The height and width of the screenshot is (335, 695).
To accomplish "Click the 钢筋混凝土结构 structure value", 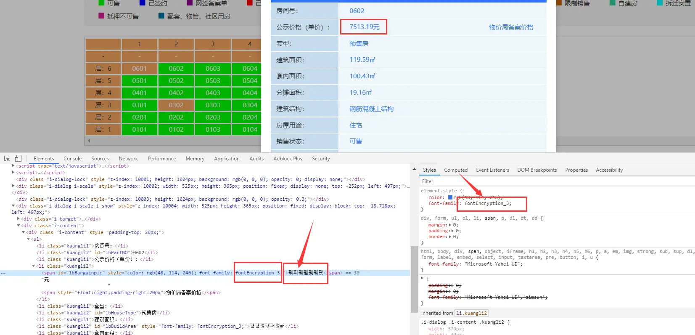I will coord(371,109).
